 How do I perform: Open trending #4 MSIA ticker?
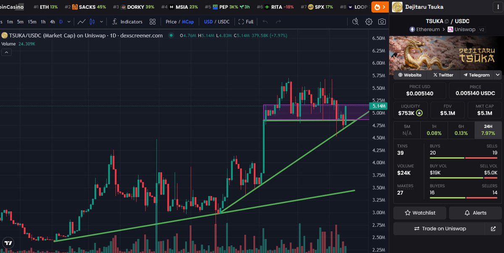point(180,7)
